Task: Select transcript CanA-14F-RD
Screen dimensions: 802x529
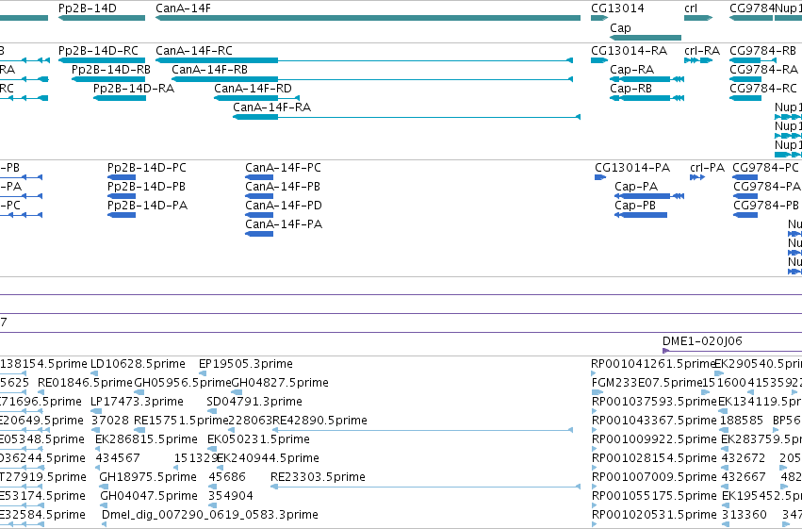Action: (x=256, y=98)
